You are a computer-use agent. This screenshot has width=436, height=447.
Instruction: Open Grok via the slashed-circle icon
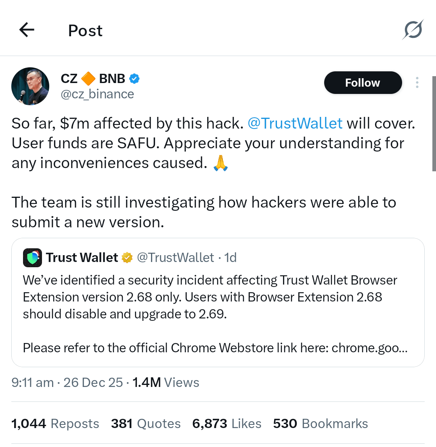413,30
